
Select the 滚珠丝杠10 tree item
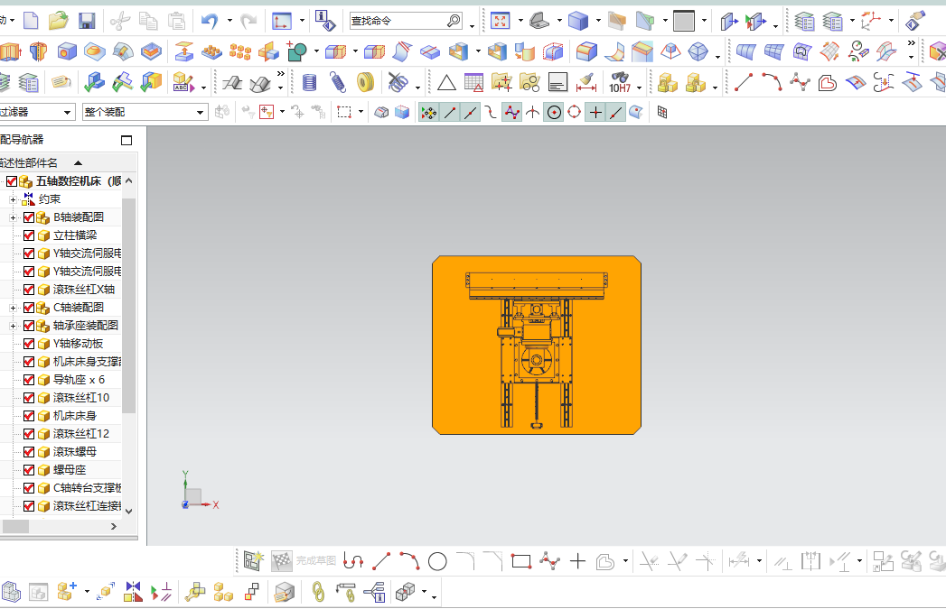[x=80, y=398]
